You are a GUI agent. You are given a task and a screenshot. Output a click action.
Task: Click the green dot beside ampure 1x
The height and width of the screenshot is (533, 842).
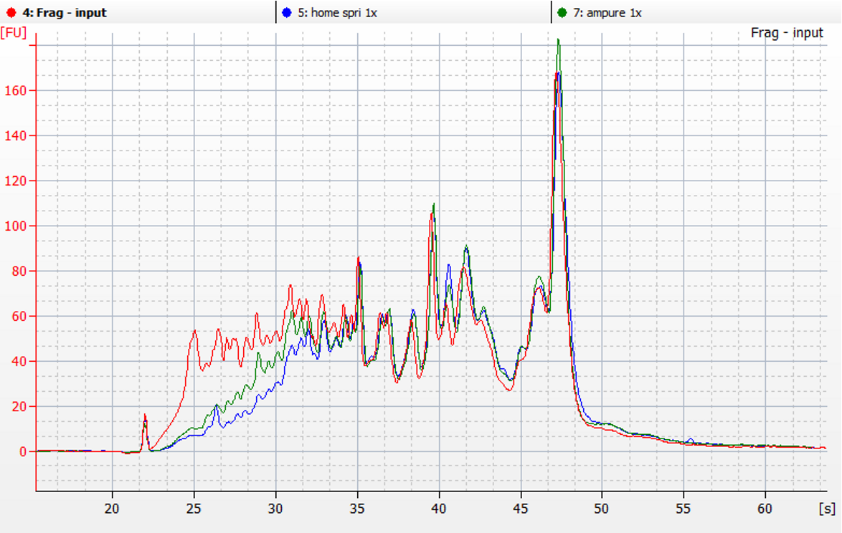tap(562, 13)
